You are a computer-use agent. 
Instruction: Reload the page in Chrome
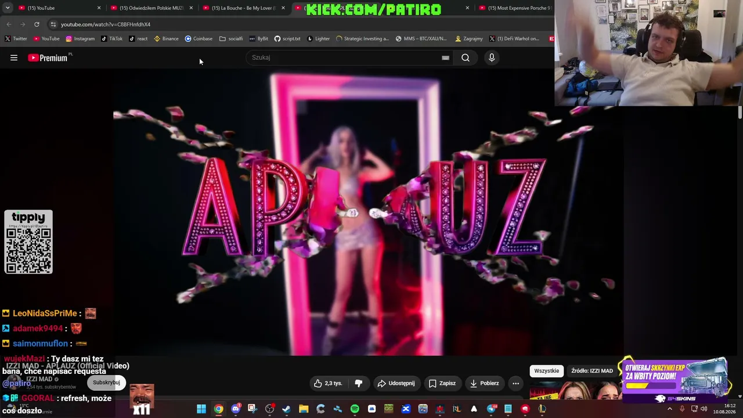pyautogui.click(x=37, y=24)
